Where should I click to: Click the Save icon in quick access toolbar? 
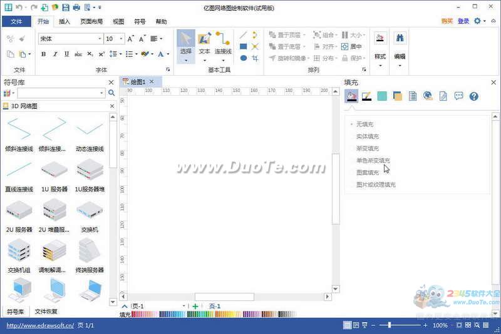pos(65,8)
